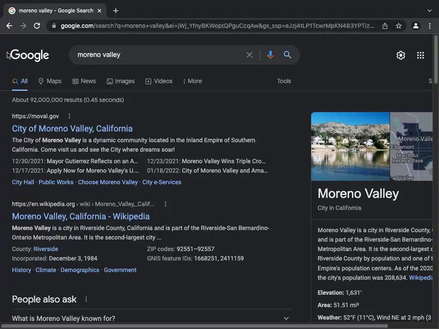Image resolution: width=439 pixels, height=329 pixels.
Task: Open City of Moreno Valley and Ama... link
Action: (x=225, y=170)
